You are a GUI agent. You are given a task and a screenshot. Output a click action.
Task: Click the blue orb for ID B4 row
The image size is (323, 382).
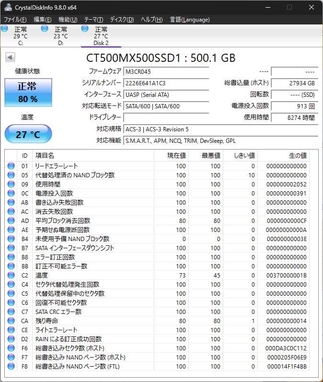[11, 239]
